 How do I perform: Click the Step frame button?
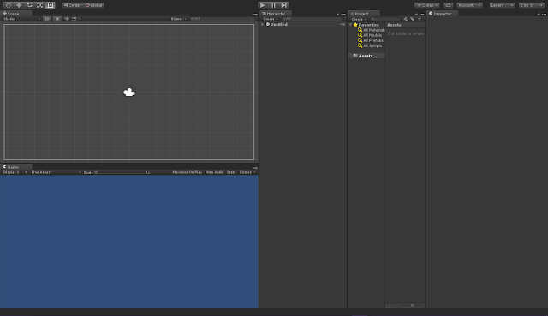(283, 5)
